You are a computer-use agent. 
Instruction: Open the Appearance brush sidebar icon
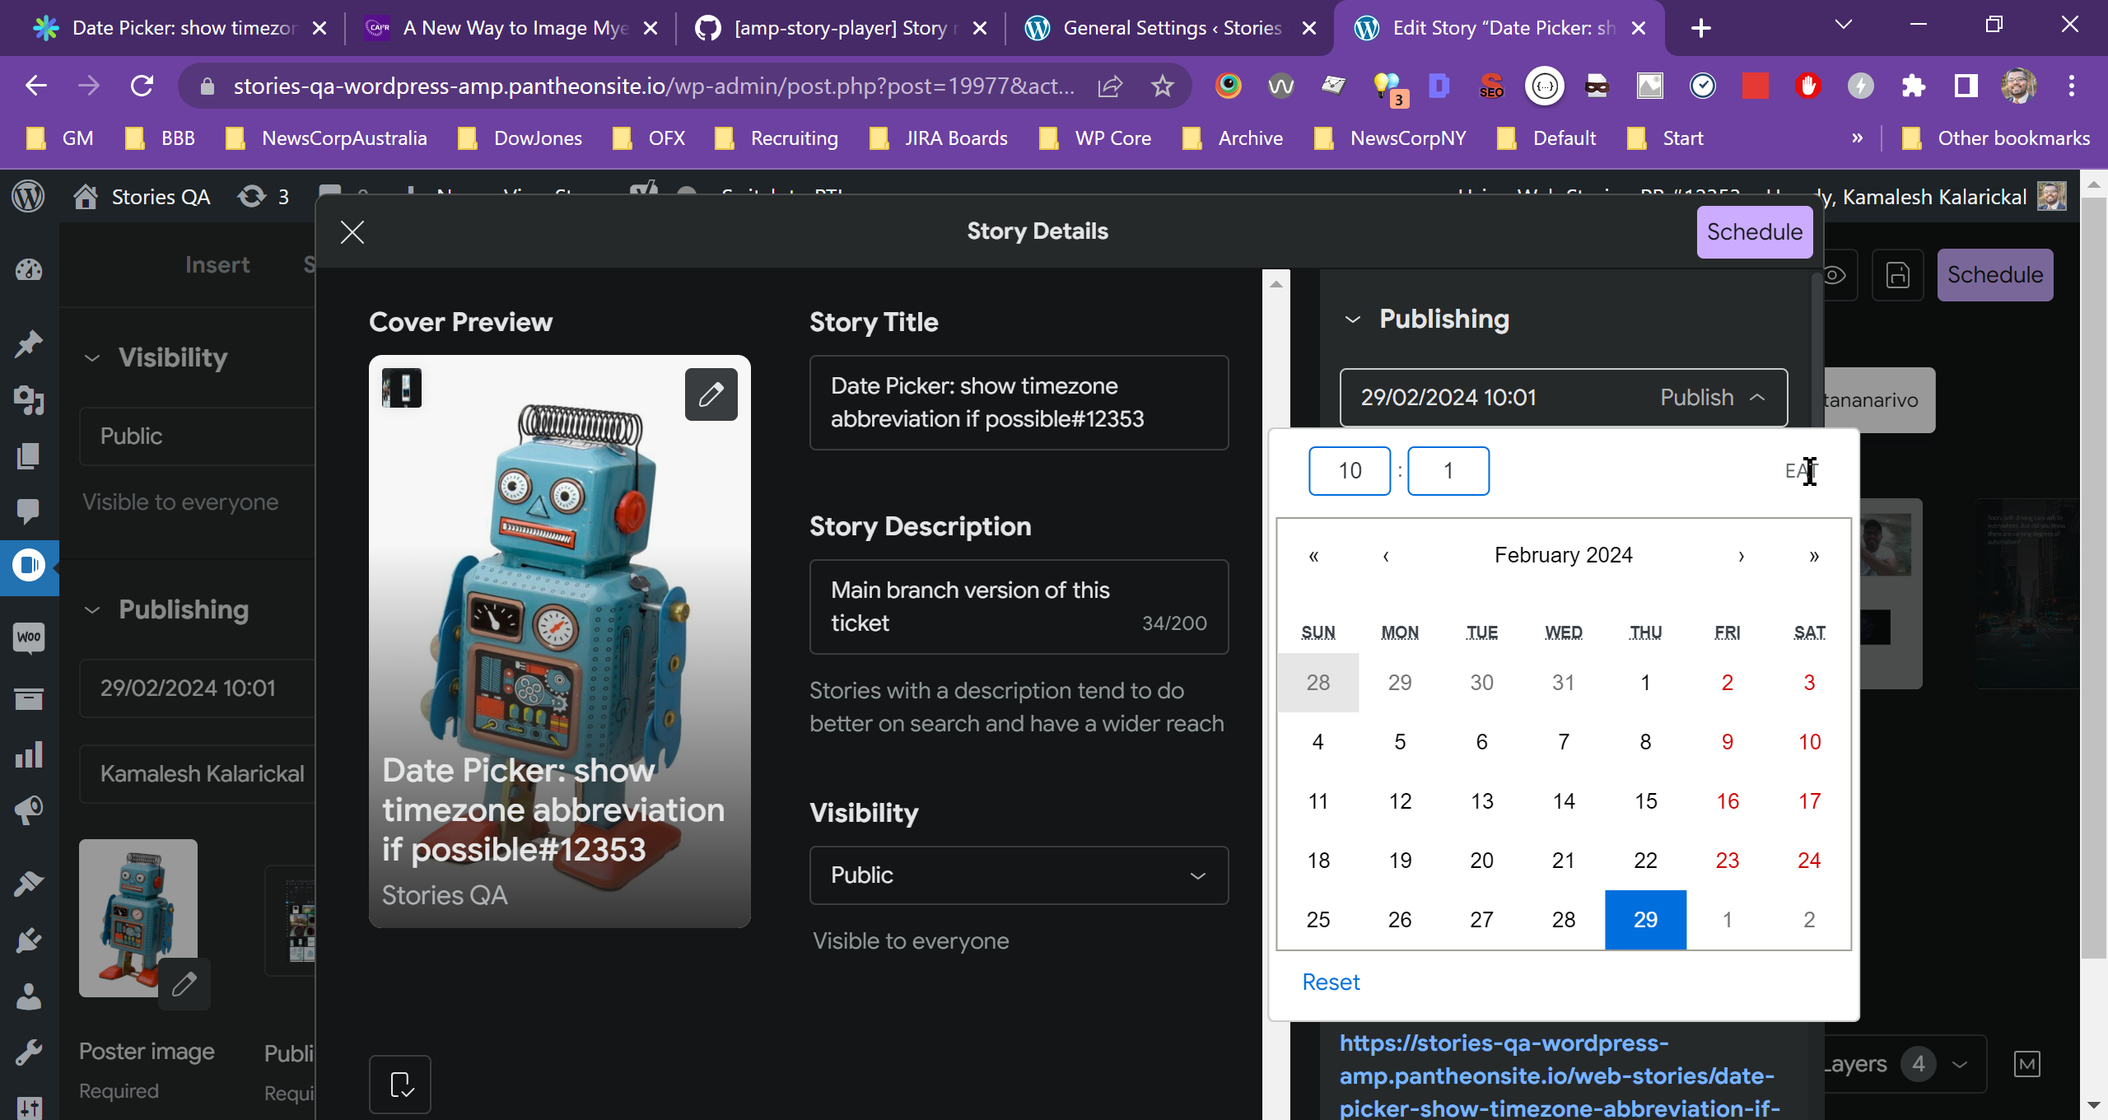pos(29,884)
